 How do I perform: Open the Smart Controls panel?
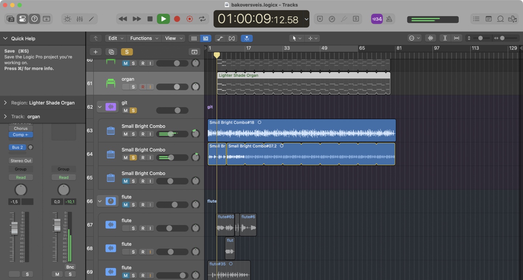(68, 19)
